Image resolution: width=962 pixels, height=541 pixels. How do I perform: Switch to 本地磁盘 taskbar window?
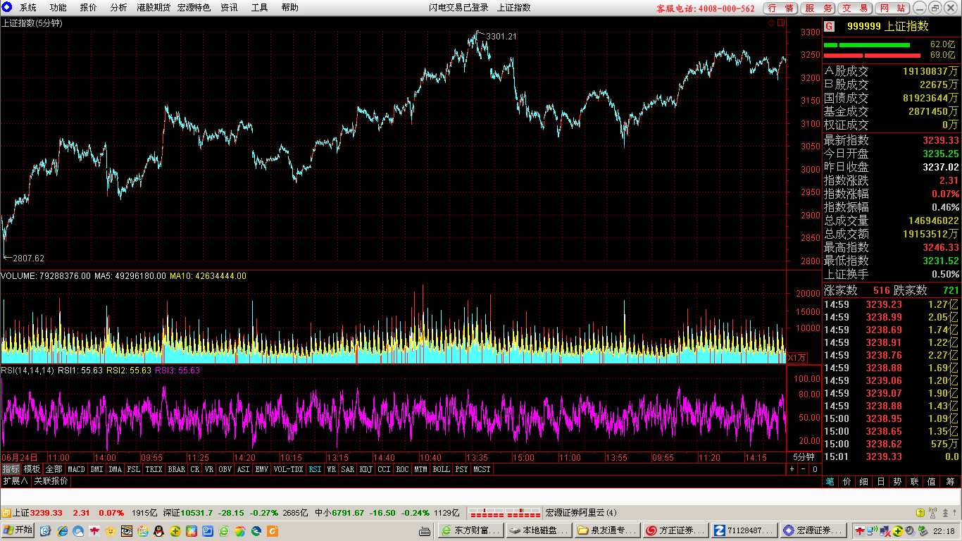(x=539, y=530)
